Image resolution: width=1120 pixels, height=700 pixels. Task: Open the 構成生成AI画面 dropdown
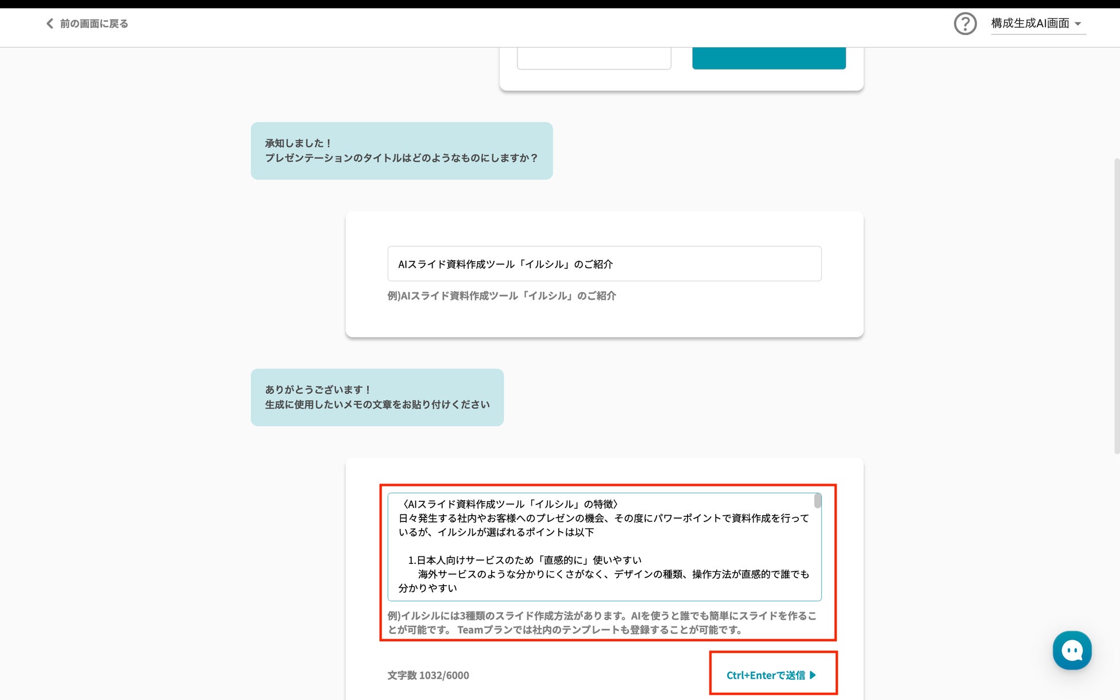click(1030, 24)
